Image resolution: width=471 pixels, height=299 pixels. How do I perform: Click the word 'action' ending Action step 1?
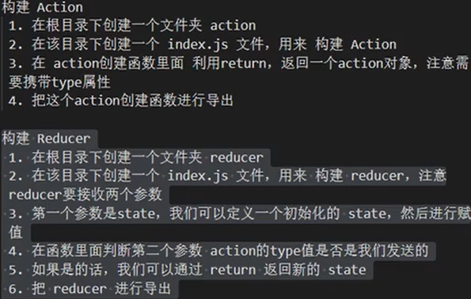click(233, 25)
